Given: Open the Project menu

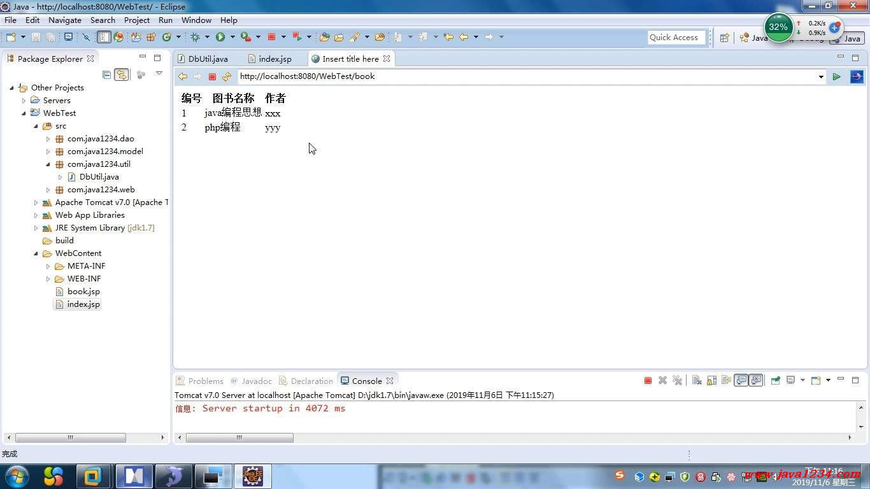Looking at the screenshot, I should pos(137,20).
